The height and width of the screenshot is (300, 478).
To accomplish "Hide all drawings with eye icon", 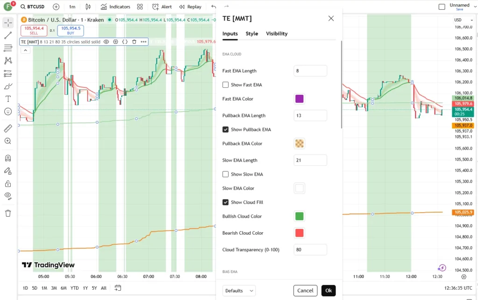I will [8, 196].
